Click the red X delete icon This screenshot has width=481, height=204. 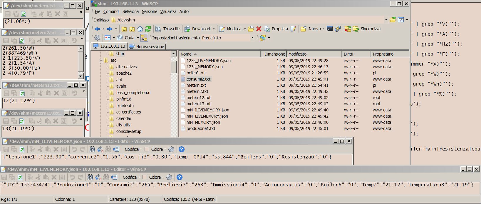(259, 29)
